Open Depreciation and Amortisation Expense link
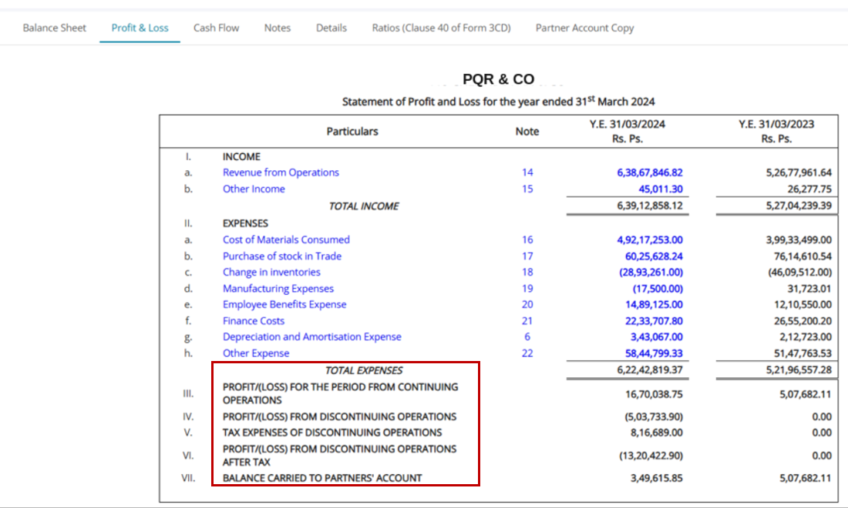This screenshot has width=848, height=508. (312, 337)
